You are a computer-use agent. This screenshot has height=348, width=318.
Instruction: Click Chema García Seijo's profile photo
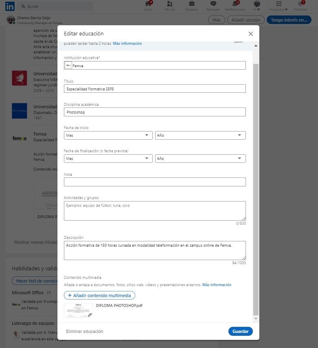(x=11, y=20)
